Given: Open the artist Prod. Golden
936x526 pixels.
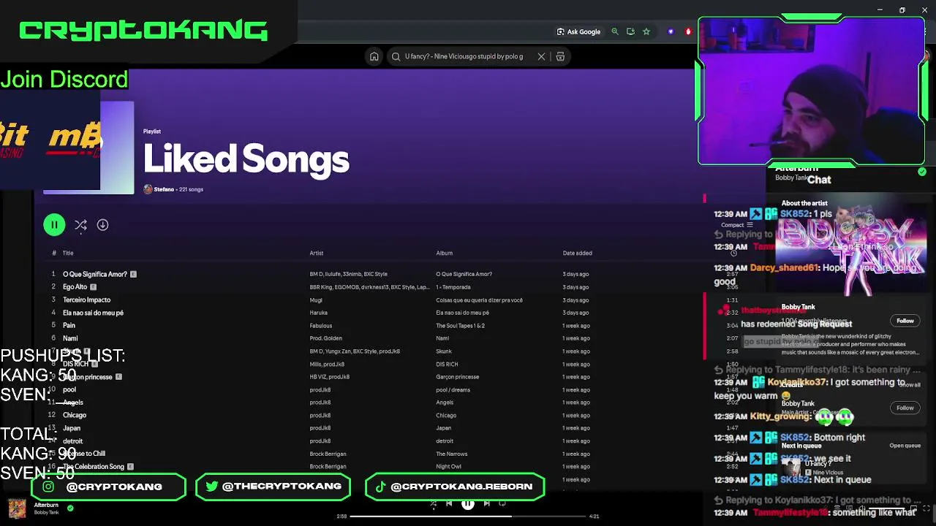Looking at the screenshot, I should tap(325, 338).
